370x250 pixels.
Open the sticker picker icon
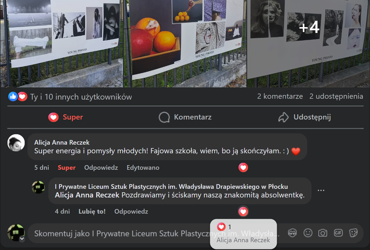(353, 233)
